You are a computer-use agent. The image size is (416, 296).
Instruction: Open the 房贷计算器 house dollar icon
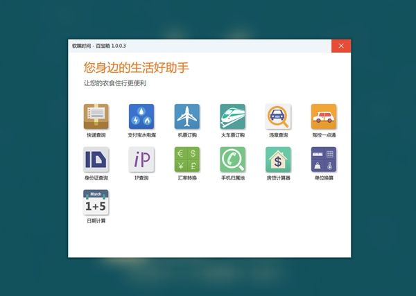click(279, 159)
